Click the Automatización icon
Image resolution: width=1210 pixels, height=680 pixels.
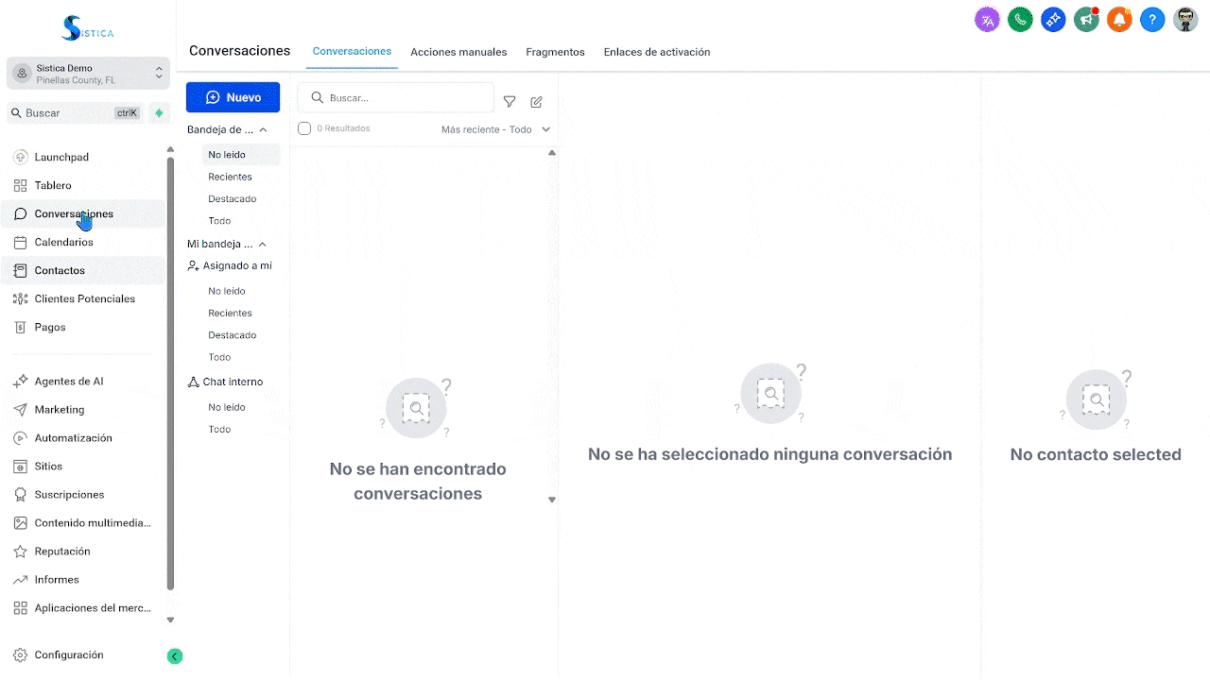(21, 438)
